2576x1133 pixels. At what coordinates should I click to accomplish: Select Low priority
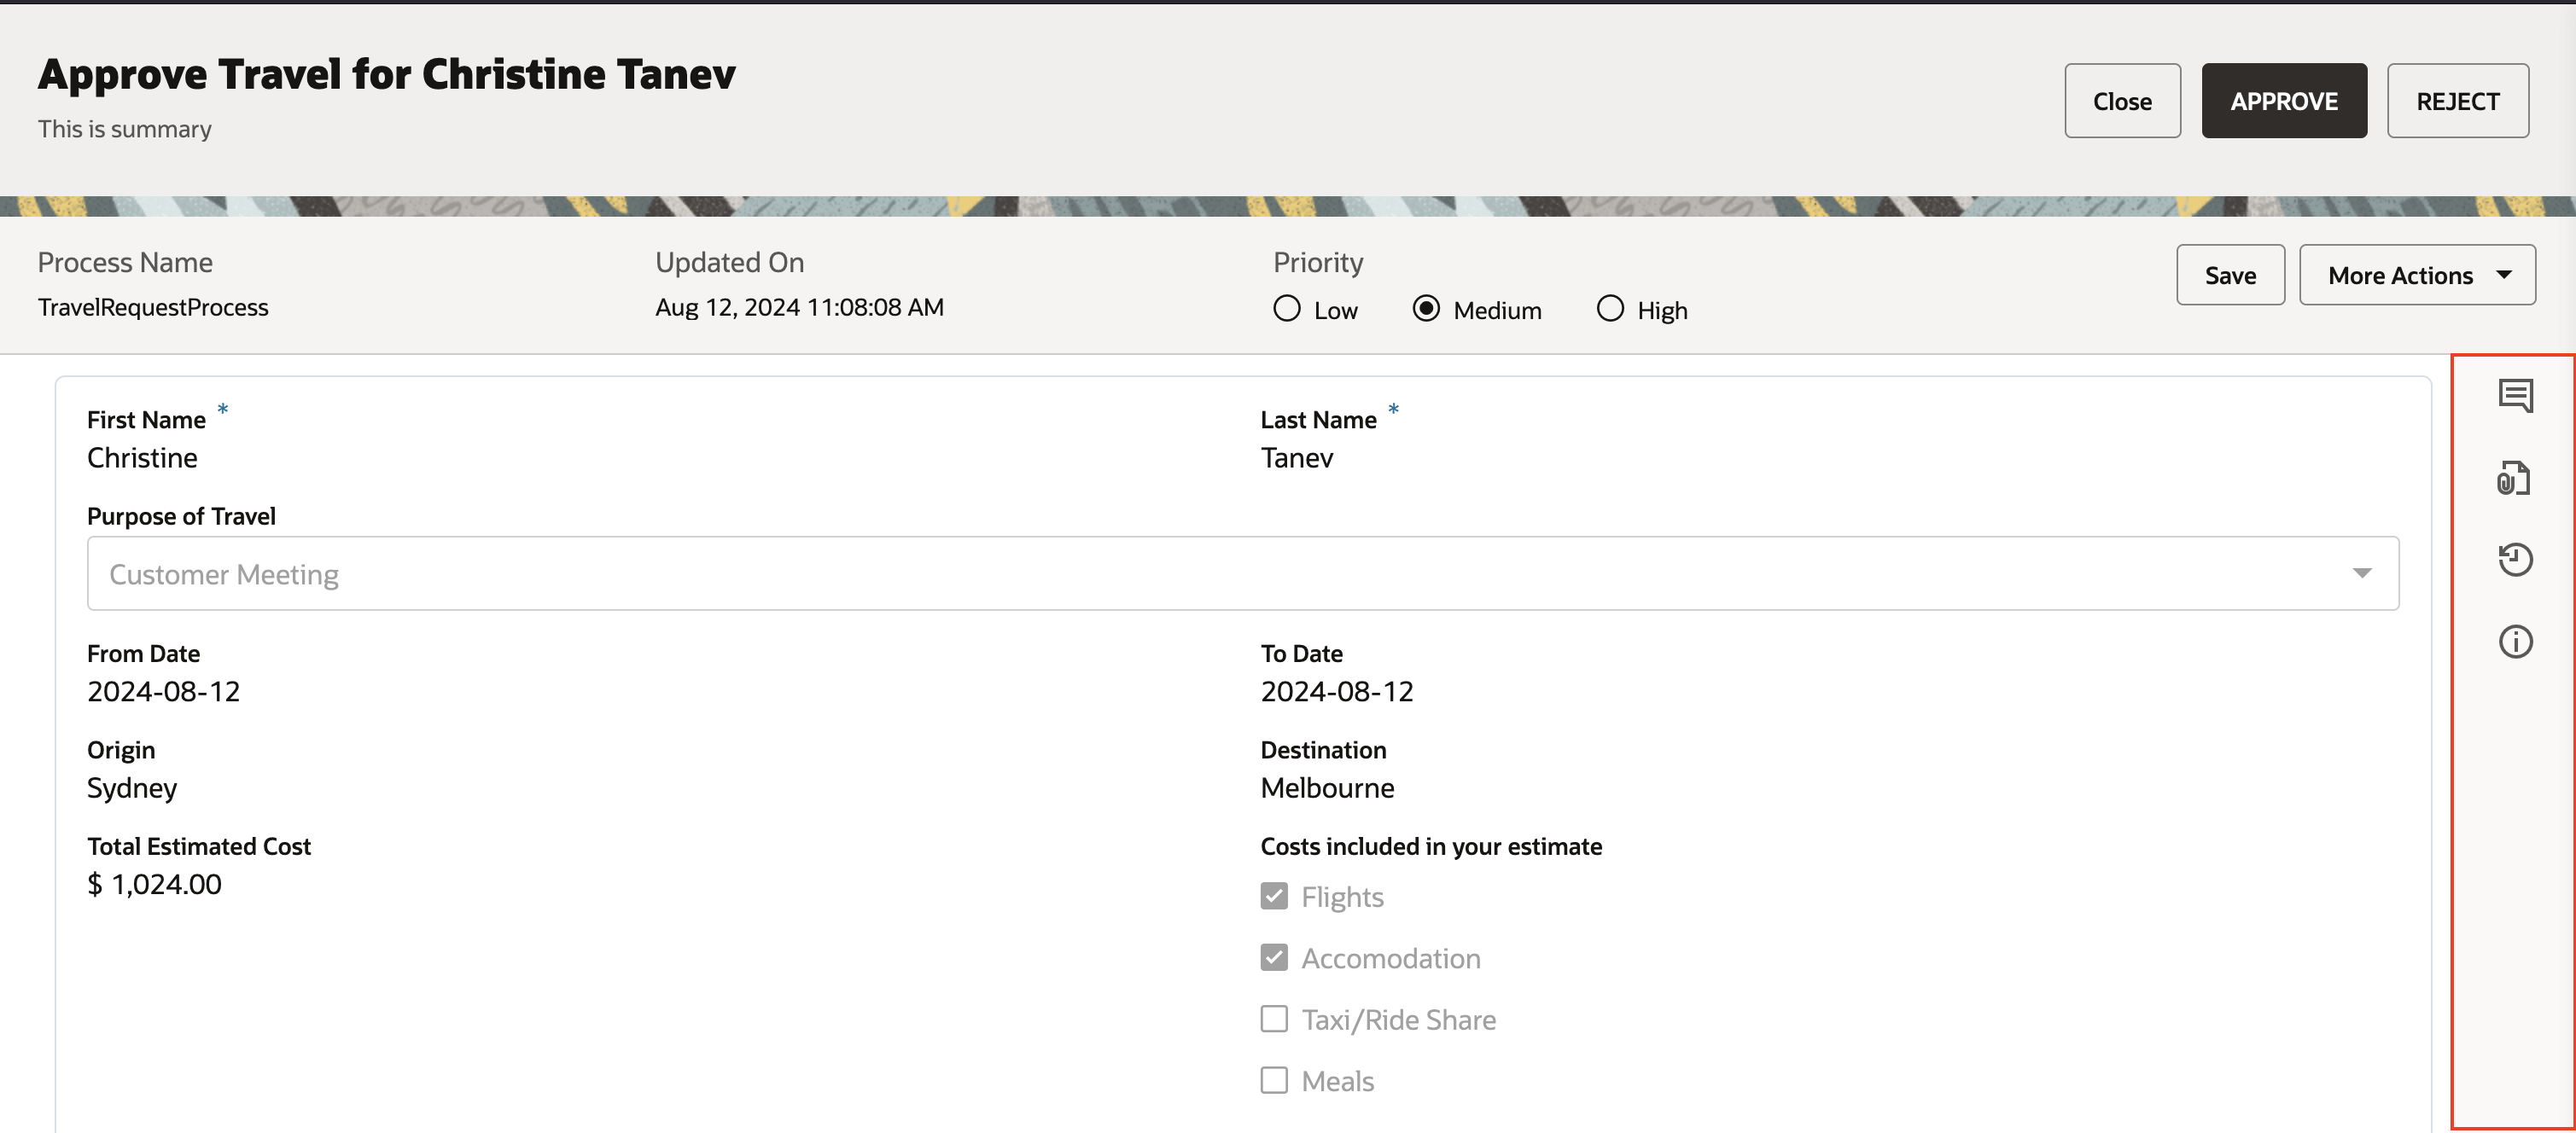coord(1287,309)
